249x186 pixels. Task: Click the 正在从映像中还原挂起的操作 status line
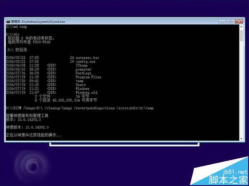[34, 135]
